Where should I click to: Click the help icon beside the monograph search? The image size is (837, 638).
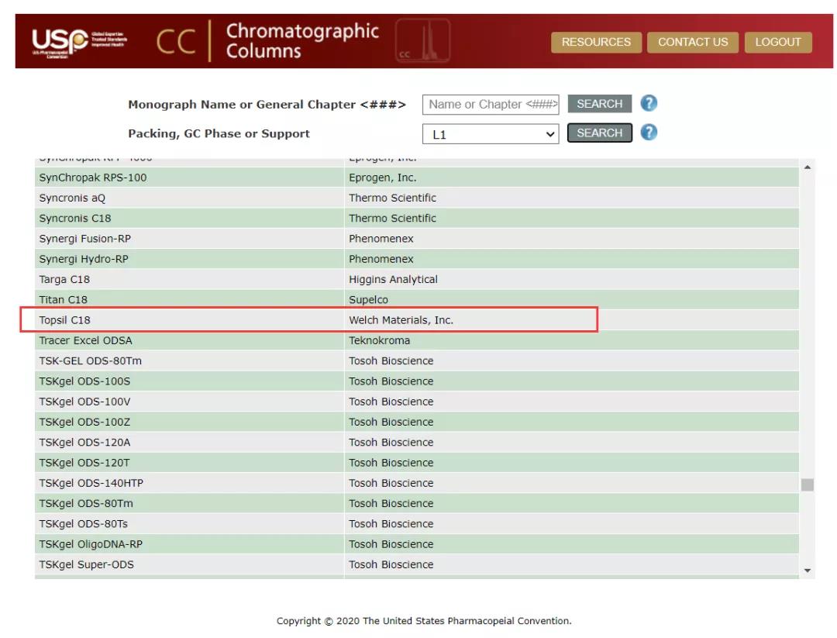coord(649,103)
